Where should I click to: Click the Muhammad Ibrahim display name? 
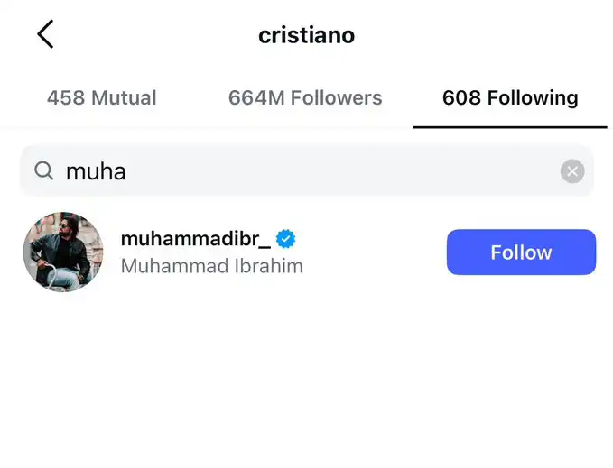coord(211,266)
